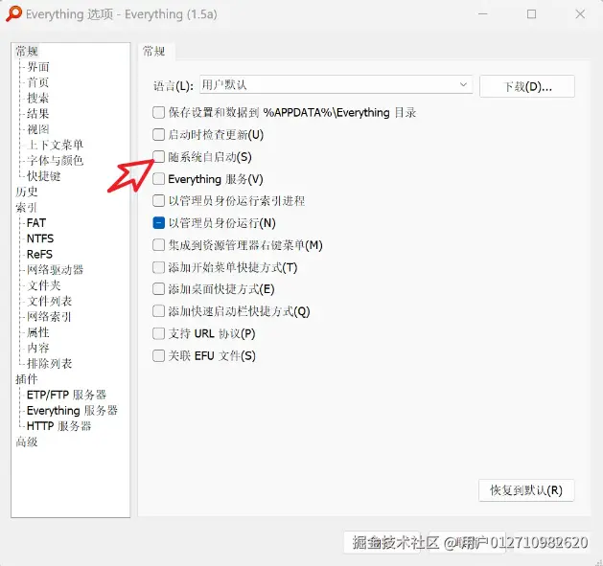
Task: Select 上下文菜单 tree item
Action: (55, 145)
